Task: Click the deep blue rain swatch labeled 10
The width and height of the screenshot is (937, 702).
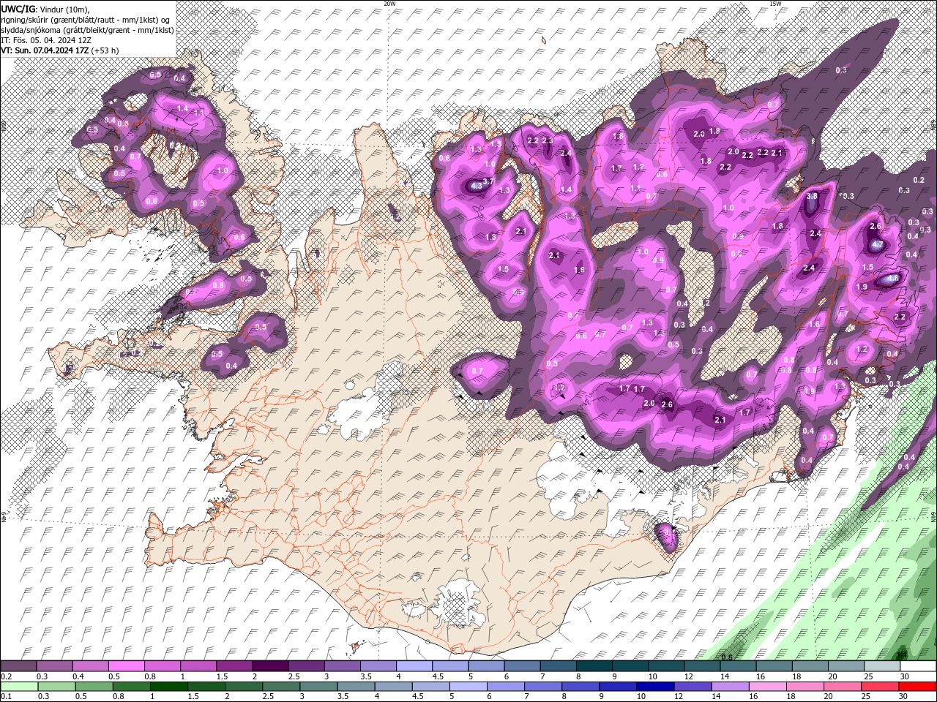Action: pos(654,687)
